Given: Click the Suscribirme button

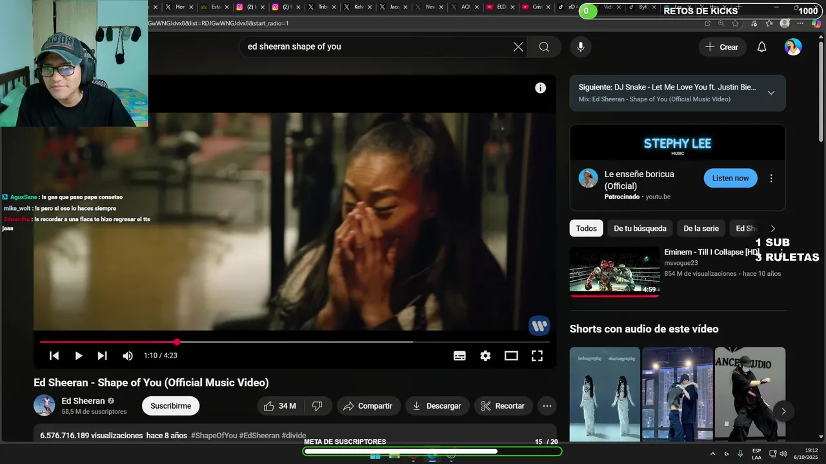Looking at the screenshot, I should point(171,406).
